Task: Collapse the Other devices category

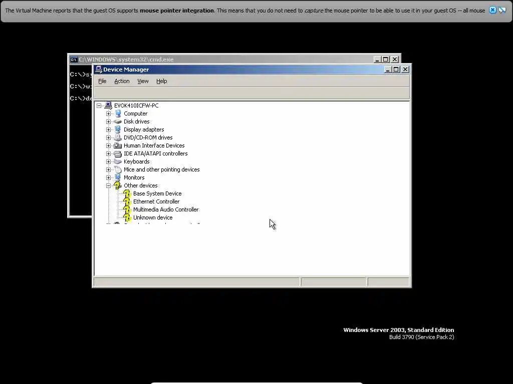Action: point(108,185)
